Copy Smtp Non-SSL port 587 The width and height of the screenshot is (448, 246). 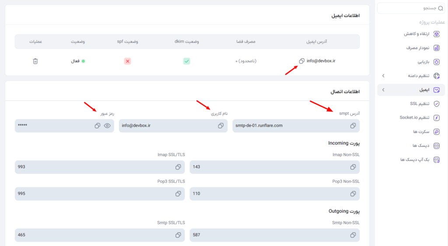coord(353,235)
